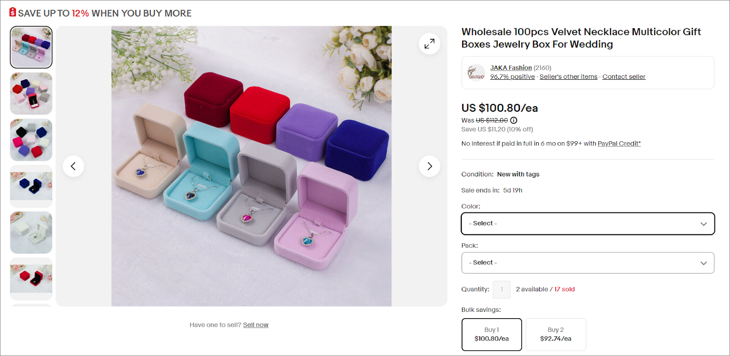Open the Color select dropdown
730x356 pixels.
pos(588,224)
